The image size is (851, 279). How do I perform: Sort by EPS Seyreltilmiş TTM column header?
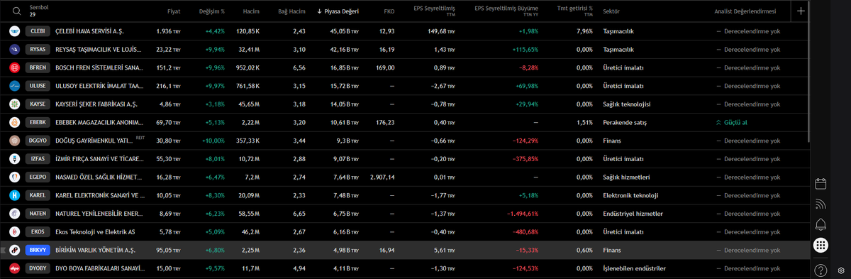434,11
